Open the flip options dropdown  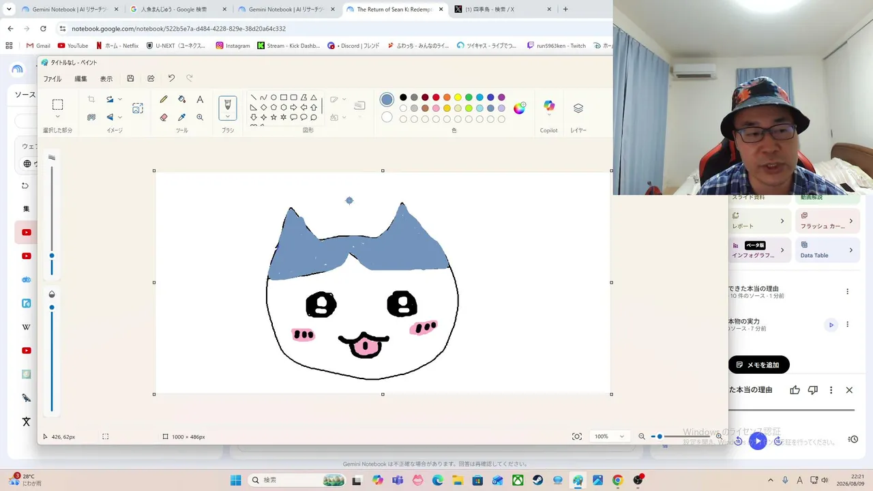[x=120, y=117]
